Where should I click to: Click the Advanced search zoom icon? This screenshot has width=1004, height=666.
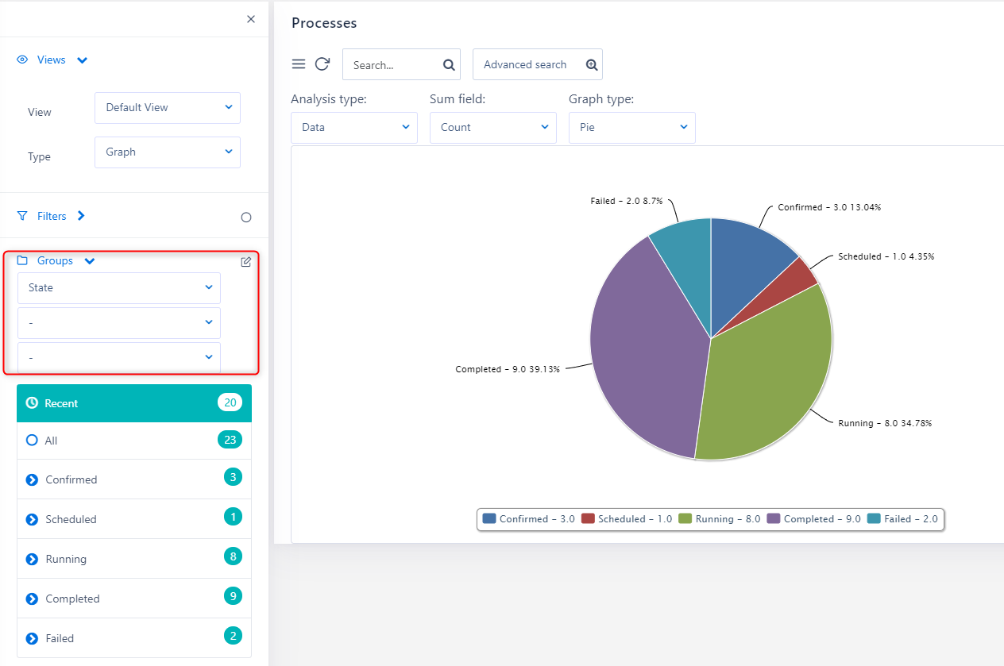591,65
